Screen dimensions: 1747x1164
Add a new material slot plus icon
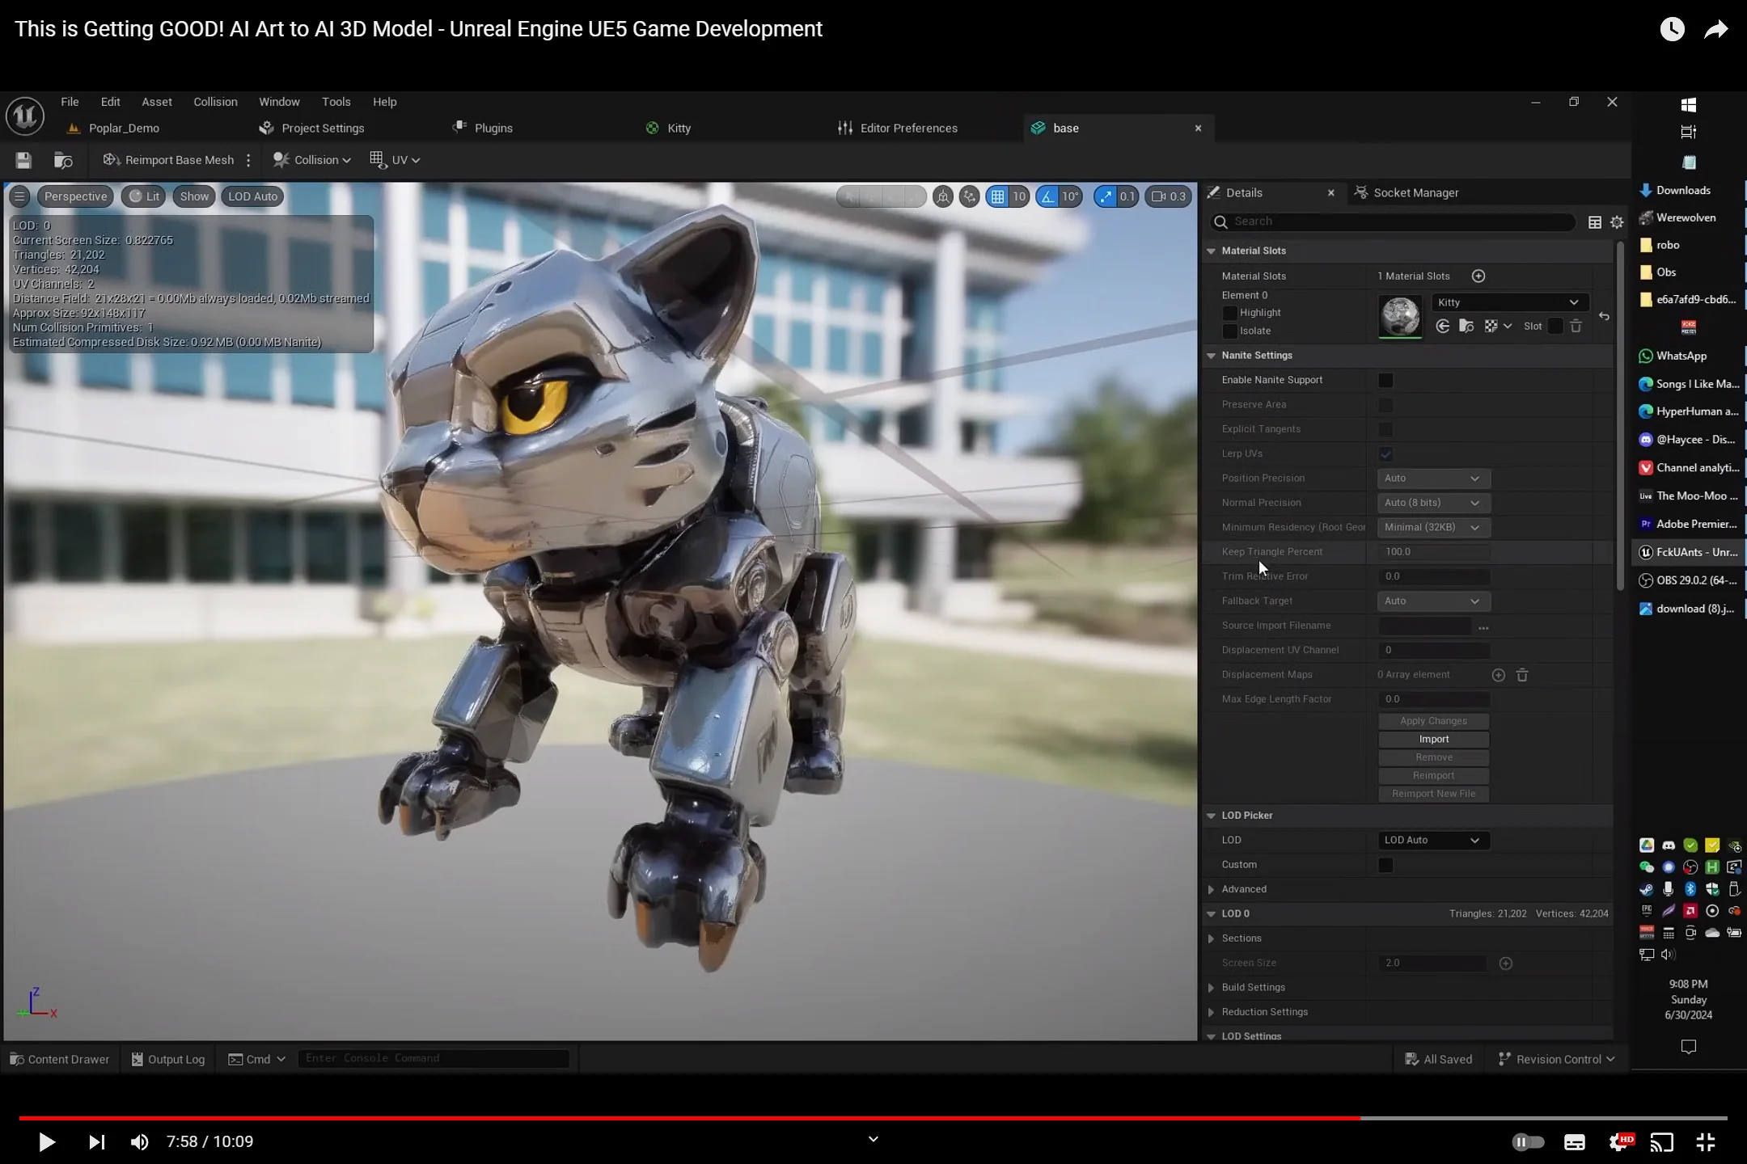[x=1478, y=276]
